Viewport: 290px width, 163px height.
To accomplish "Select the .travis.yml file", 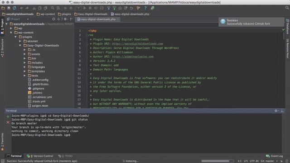I will [37, 101].
